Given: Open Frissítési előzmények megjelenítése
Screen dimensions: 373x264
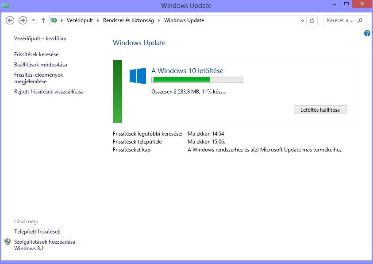Looking at the screenshot, I should click(x=38, y=78).
